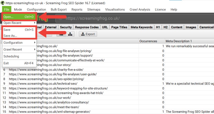Click the Export button
This screenshot has height=114, width=214.
pos(88,34)
